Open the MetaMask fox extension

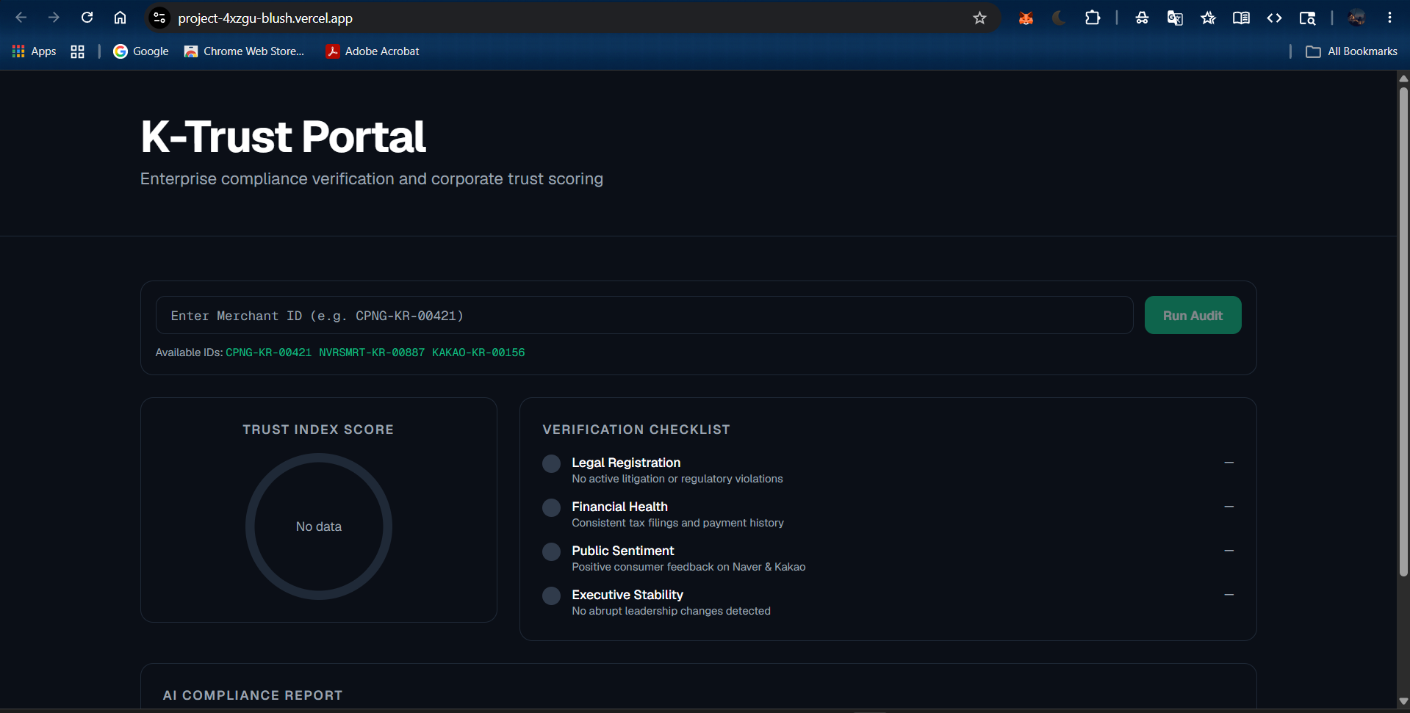click(x=1026, y=18)
